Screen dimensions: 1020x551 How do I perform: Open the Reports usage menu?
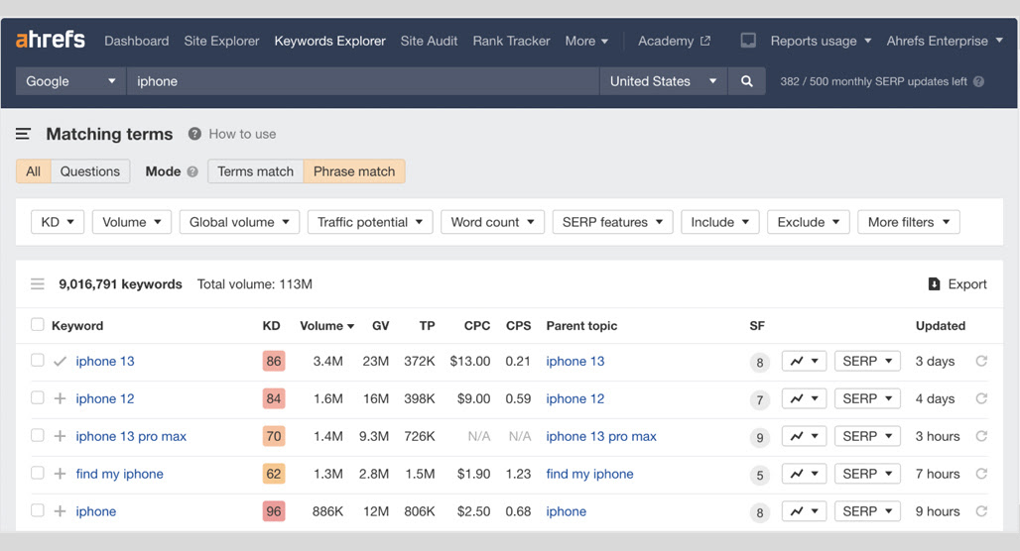click(x=821, y=41)
